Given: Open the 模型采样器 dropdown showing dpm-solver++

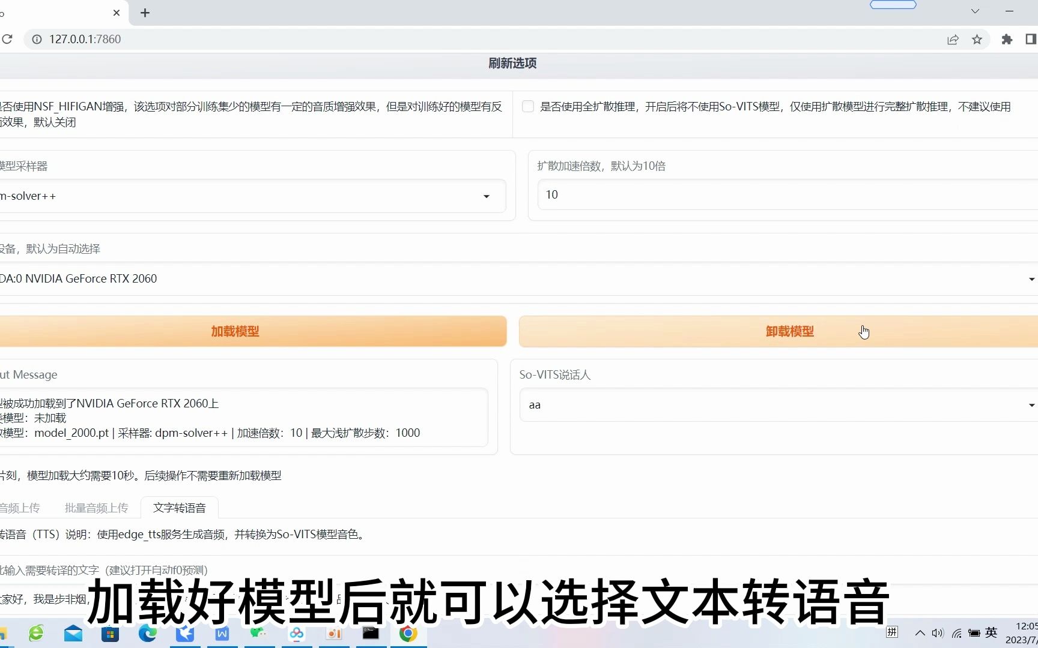Looking at the screenshot, I should (x=486, y=196).
